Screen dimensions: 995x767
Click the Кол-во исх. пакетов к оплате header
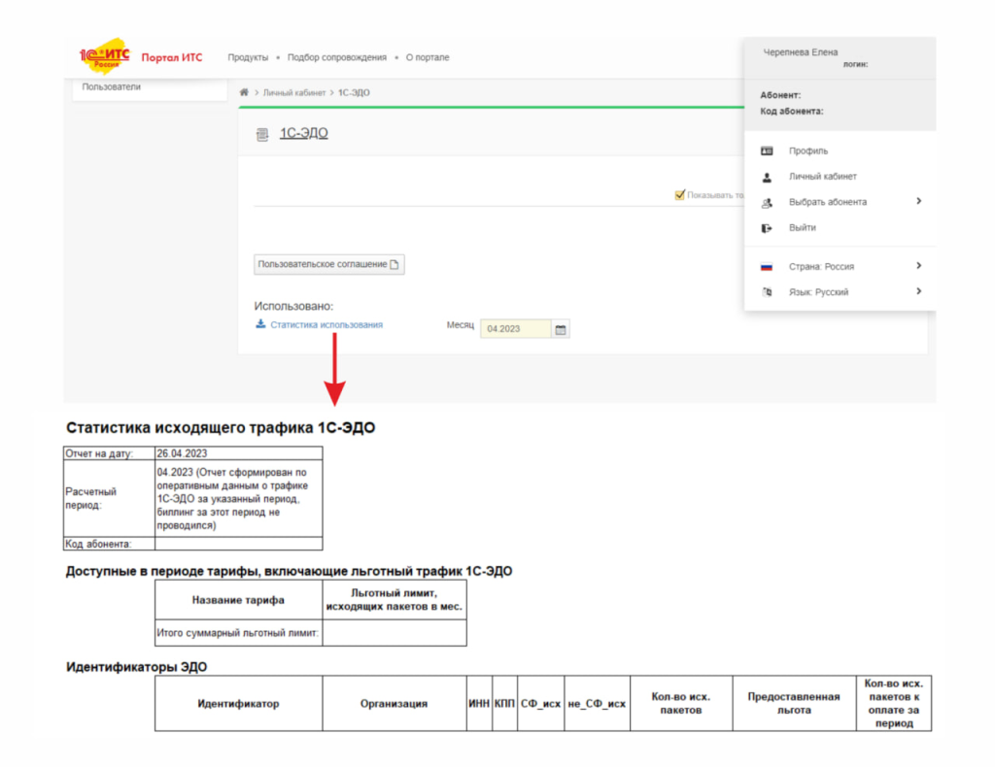coord(894,704)
